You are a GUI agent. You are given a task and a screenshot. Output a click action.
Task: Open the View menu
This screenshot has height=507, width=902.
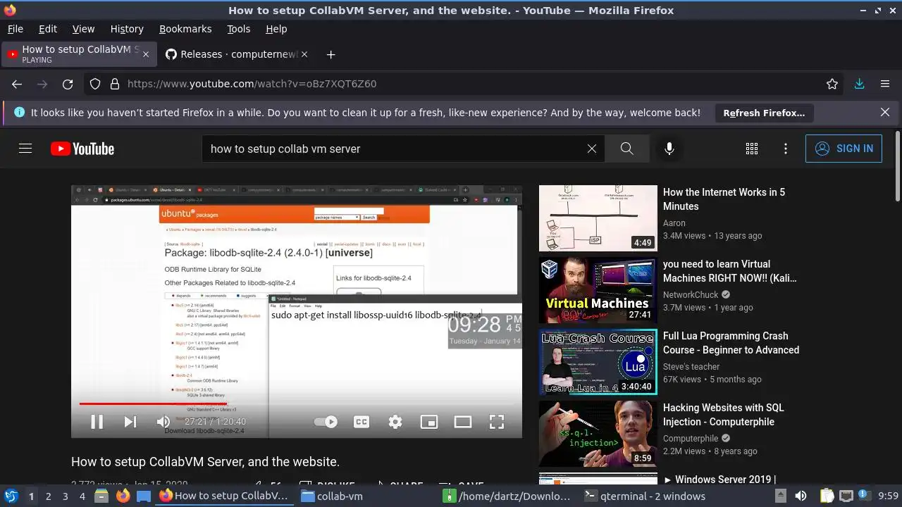coord(83,29)
